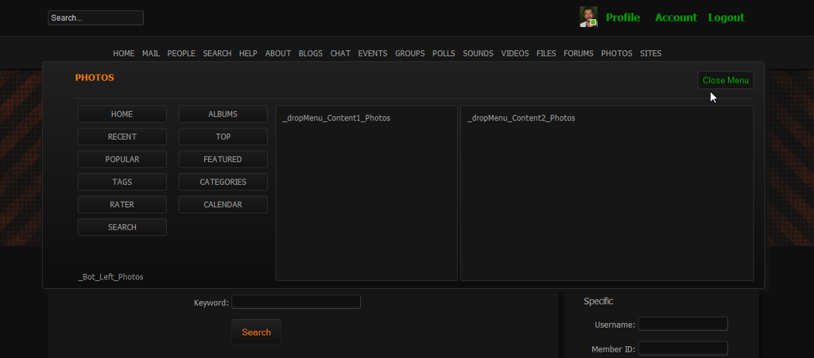Select the ALBUMS button
The width and height of the screenshot is (814, 358).
tap(223, 114)
